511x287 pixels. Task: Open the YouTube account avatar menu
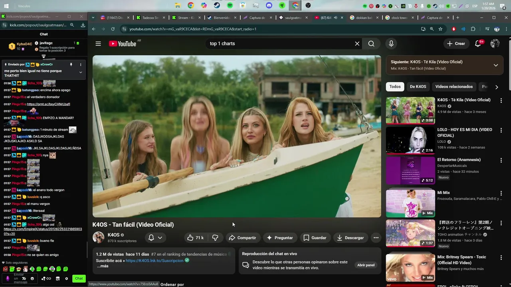(495, 43)
